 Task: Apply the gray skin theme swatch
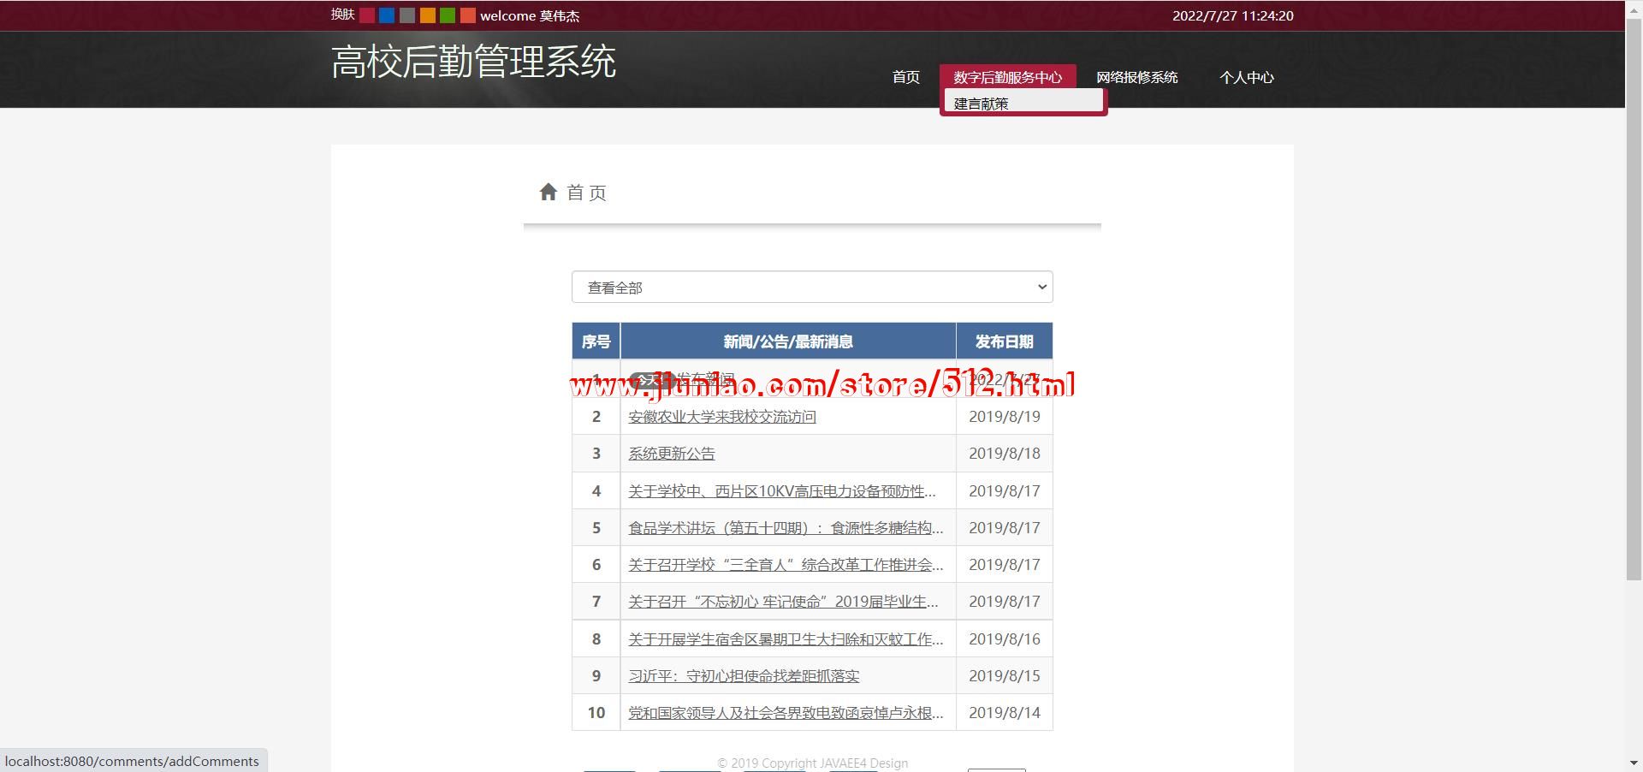pos(407,15)
